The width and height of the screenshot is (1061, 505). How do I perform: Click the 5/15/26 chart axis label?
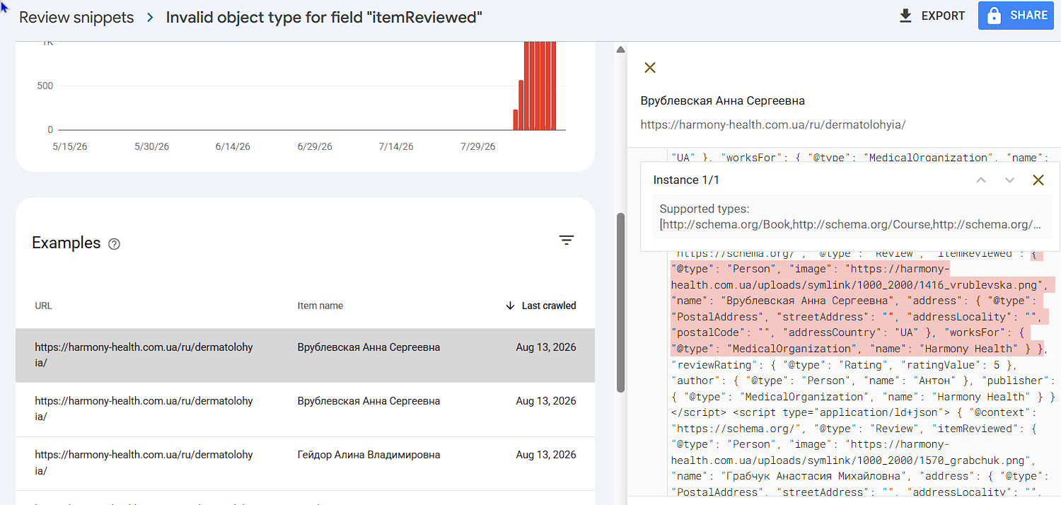point(71,146)
